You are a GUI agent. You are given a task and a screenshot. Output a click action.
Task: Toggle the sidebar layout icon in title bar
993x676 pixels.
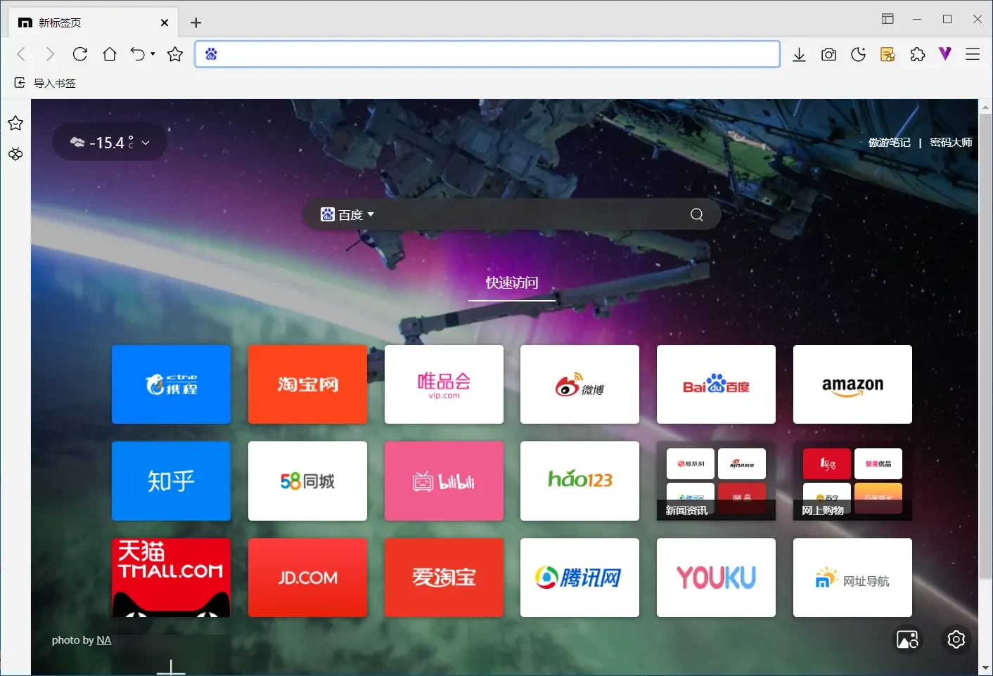click(x=888, y=19)
